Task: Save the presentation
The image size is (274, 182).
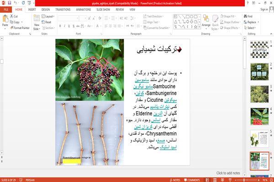Action: [10, 3]
